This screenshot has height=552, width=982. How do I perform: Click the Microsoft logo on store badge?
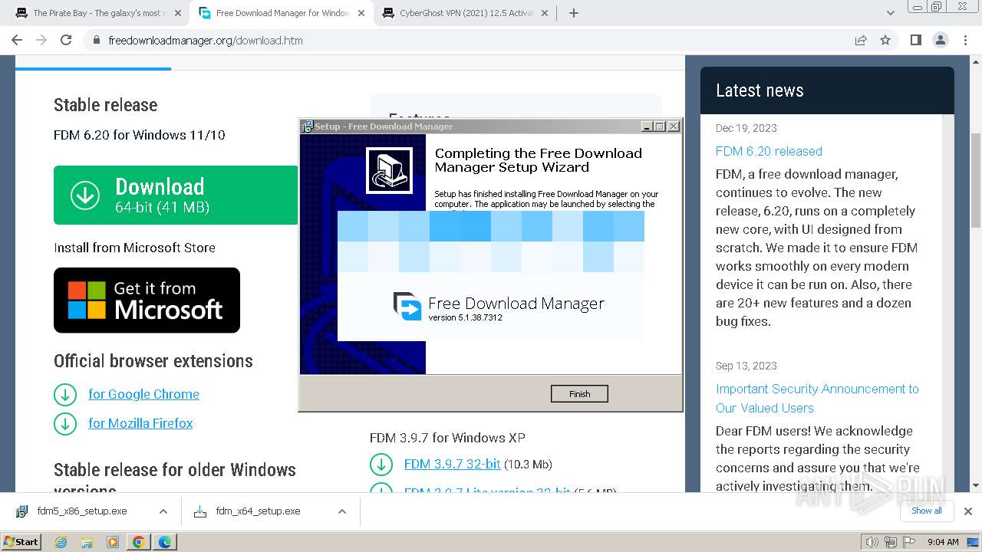tap(87, 300)
